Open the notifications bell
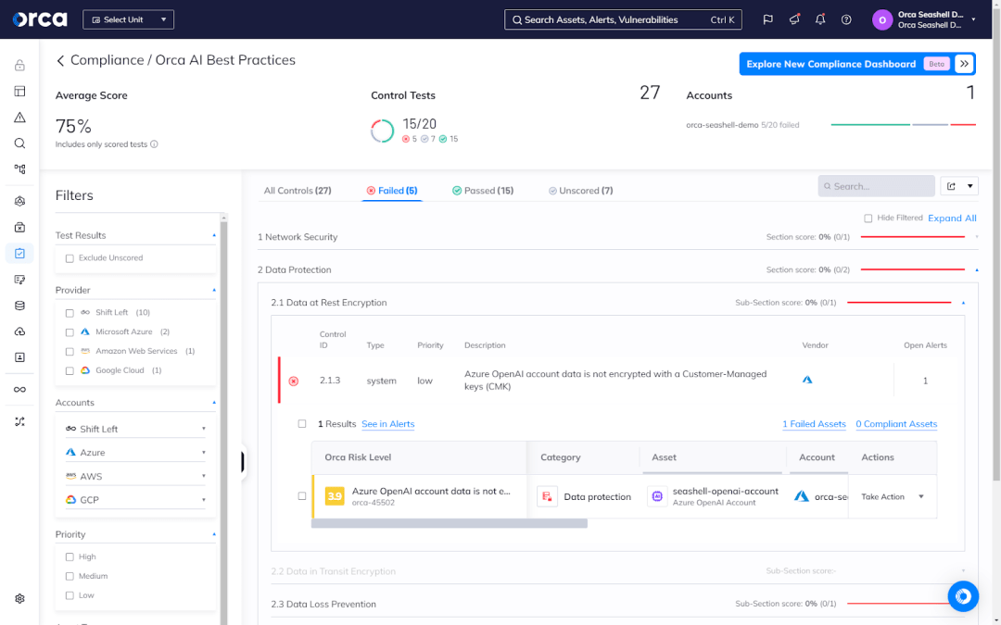Screen dimensions: 1001x625 point(820,19)
